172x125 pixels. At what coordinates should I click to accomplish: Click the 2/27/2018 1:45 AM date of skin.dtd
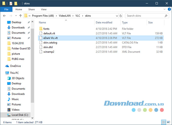106,47
